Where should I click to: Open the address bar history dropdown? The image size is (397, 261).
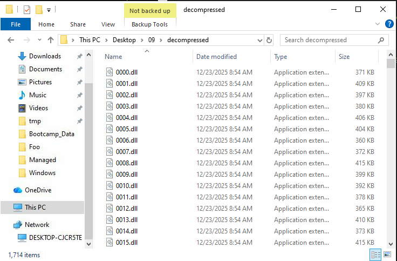[258, 40]
